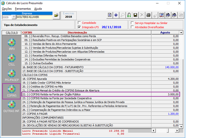Click the Exercício 2018 box
210x138 pixels.
[68, 15]
